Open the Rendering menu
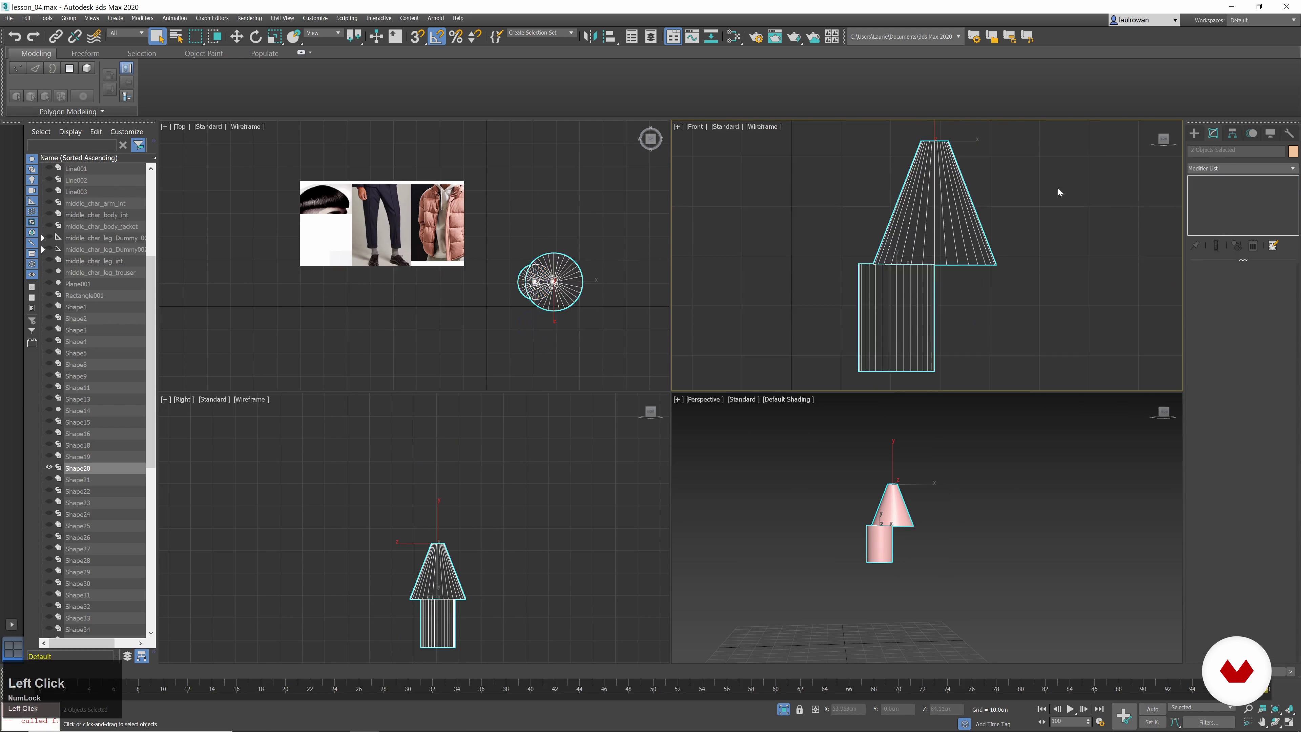The width and height of the screenshot is (1301, 732). click(249, 18)
